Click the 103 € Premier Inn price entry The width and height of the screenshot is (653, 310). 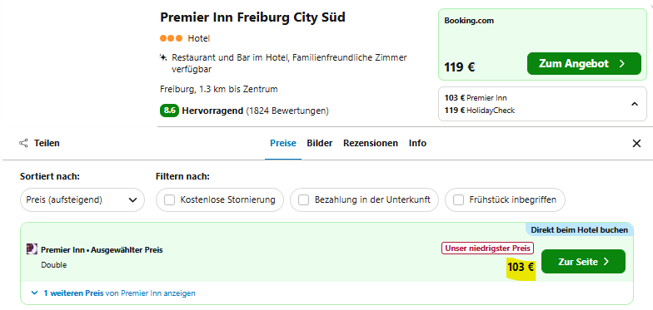(476, 98)
